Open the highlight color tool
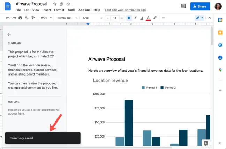The width and height of the screenshot is (226, 149). (x=155, y=18)
